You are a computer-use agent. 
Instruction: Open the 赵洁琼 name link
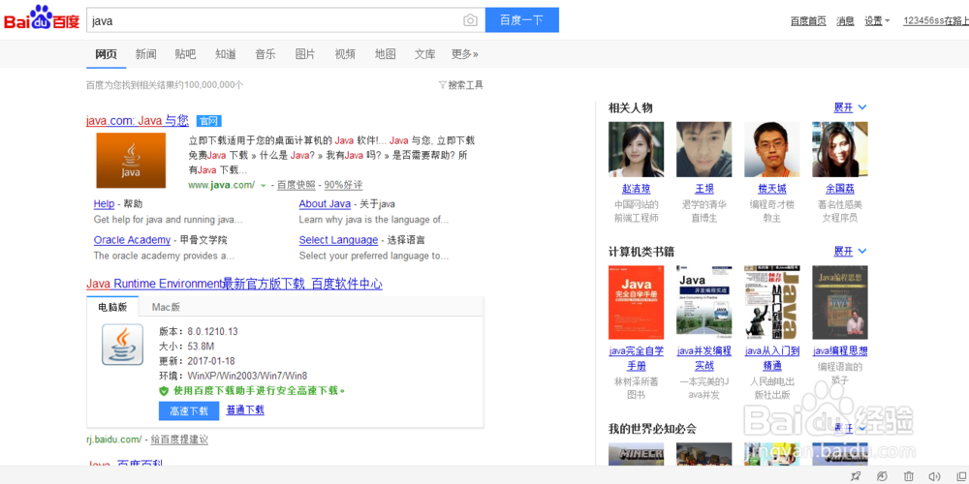pyautogui.click(x=637, y=189)
